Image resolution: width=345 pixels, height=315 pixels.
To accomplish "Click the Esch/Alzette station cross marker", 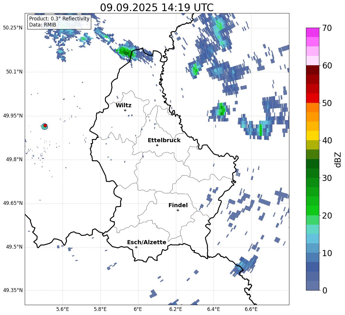I will (x=136, y=247).
